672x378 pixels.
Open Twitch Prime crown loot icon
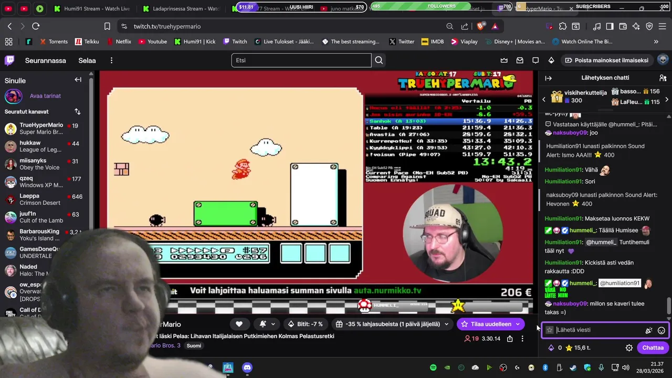504,60
